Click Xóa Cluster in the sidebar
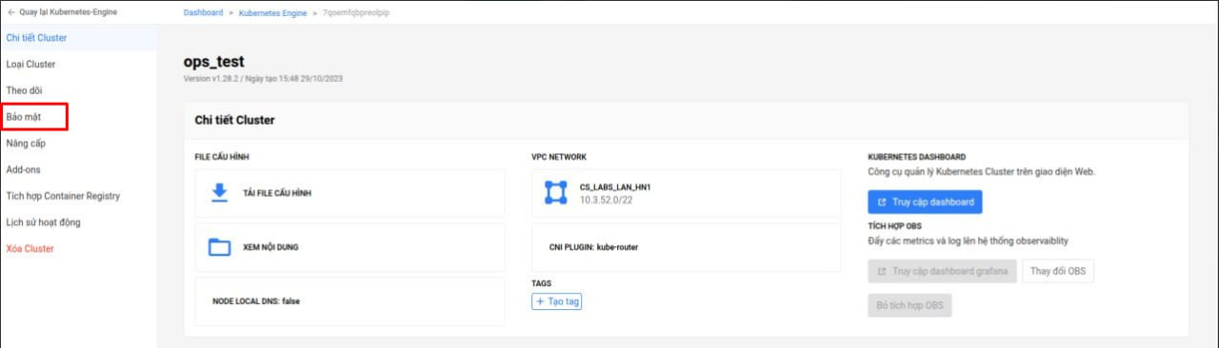The height and width of the screenshot is (348, 1219). coord(30,248)
